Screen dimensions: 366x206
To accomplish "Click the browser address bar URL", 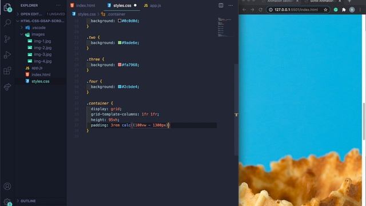I will click(296, 10).
